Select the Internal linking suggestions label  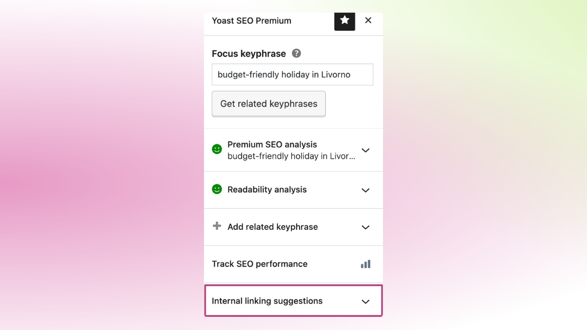coord(267,301)
